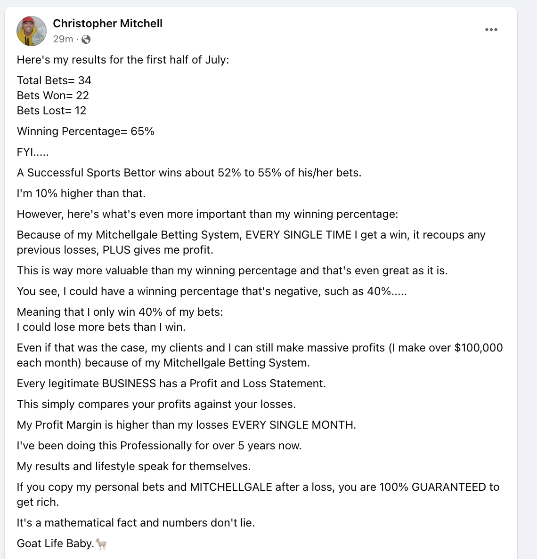
Task: Click the 'It's a mathematical fact' sentence
Action: coord(136,523)
